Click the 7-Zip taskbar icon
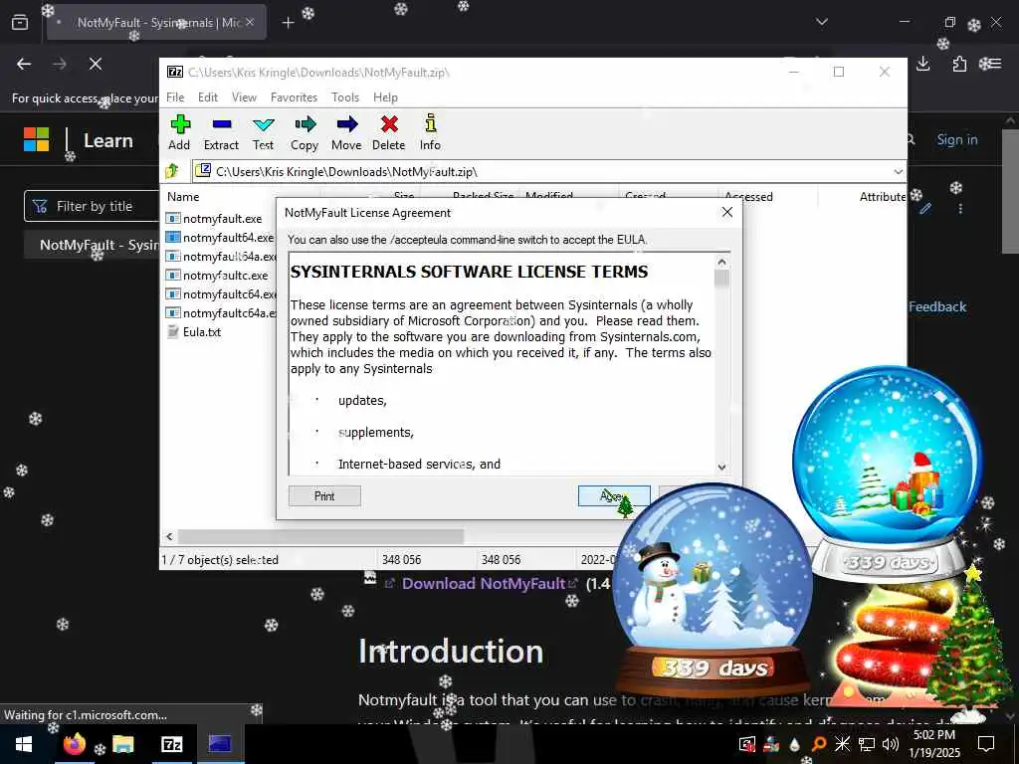Screen dimensions: 1019x764 pyautogui.click(x=171, y=744)
